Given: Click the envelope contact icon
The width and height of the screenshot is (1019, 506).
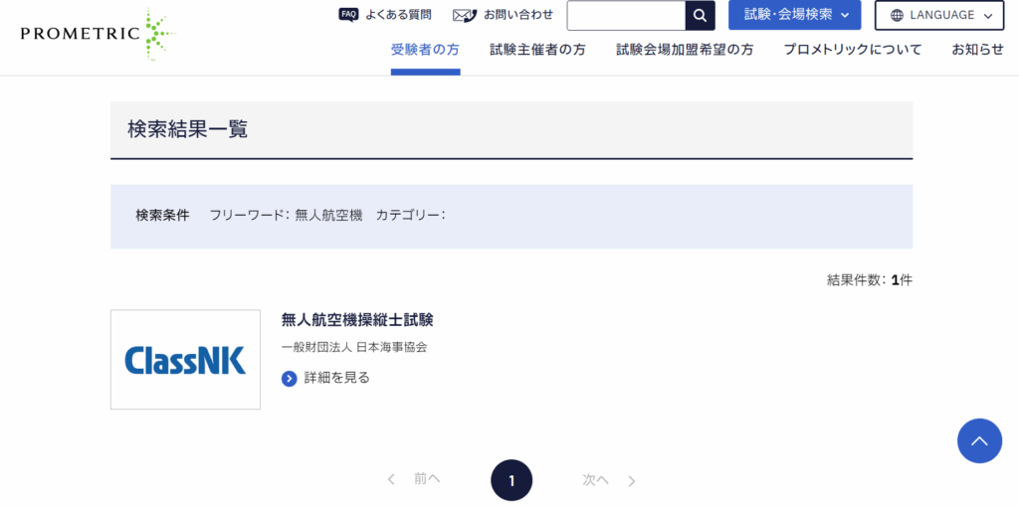Looking at the screenshot, I should [464, 15].
